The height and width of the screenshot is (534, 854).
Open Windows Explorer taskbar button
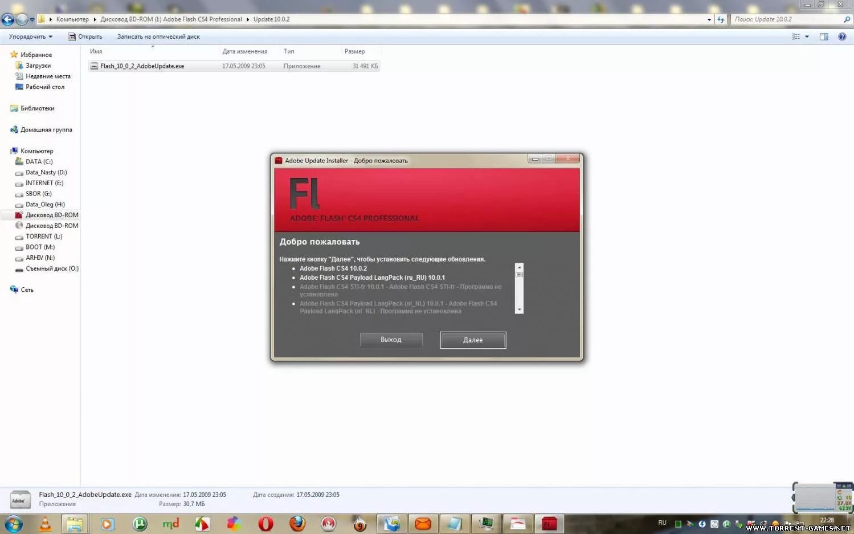click(x=74, y=524)
